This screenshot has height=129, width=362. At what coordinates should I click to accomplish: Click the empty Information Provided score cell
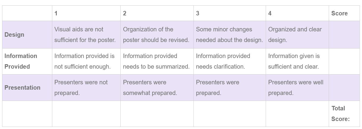click(344, 61)
